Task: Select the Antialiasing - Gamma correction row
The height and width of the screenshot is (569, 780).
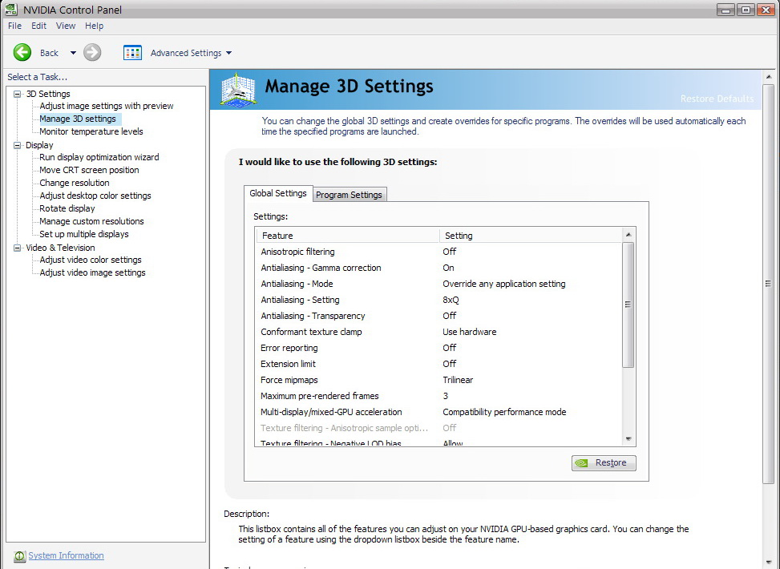Action: pos(438,268)
